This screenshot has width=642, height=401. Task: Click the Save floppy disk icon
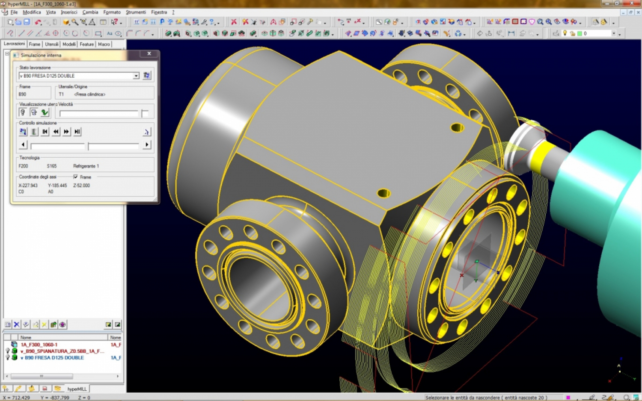click(27, 22)
